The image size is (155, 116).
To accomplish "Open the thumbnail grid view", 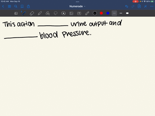I will (9, 6).
